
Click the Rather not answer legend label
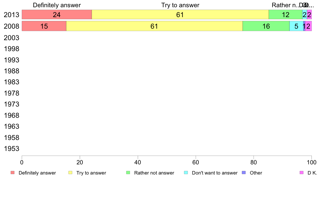click(154, 173)
